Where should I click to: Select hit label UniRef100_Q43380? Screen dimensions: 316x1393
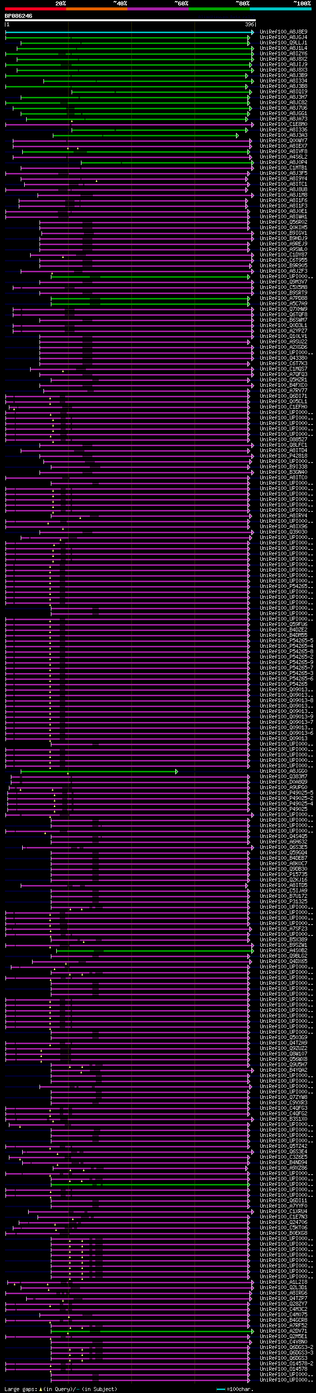coord(283,358)
